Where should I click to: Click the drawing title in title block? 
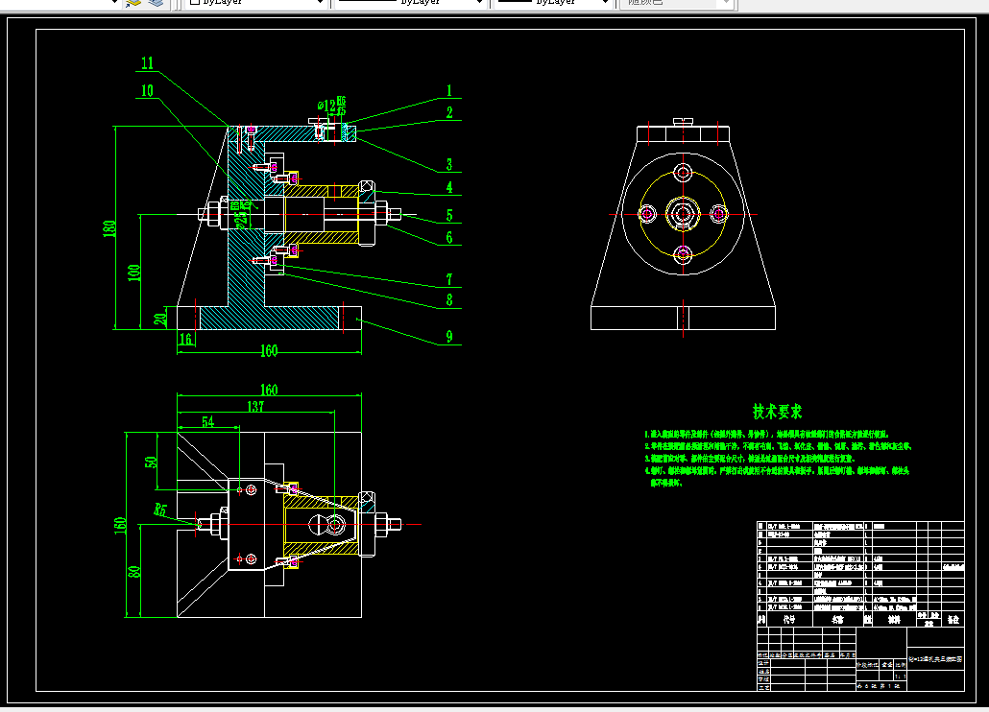935,659
